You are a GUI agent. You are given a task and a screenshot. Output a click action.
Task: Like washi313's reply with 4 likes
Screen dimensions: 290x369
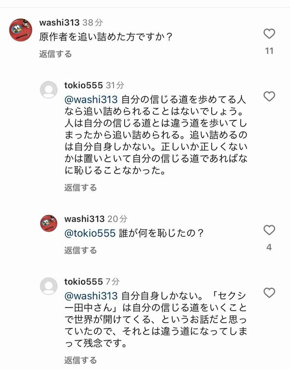tap(269, 230)
